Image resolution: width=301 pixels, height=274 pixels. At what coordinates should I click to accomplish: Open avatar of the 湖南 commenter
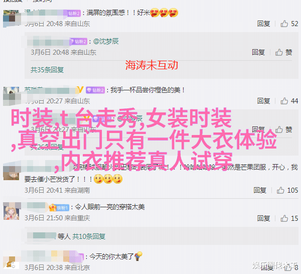(12, 171)
